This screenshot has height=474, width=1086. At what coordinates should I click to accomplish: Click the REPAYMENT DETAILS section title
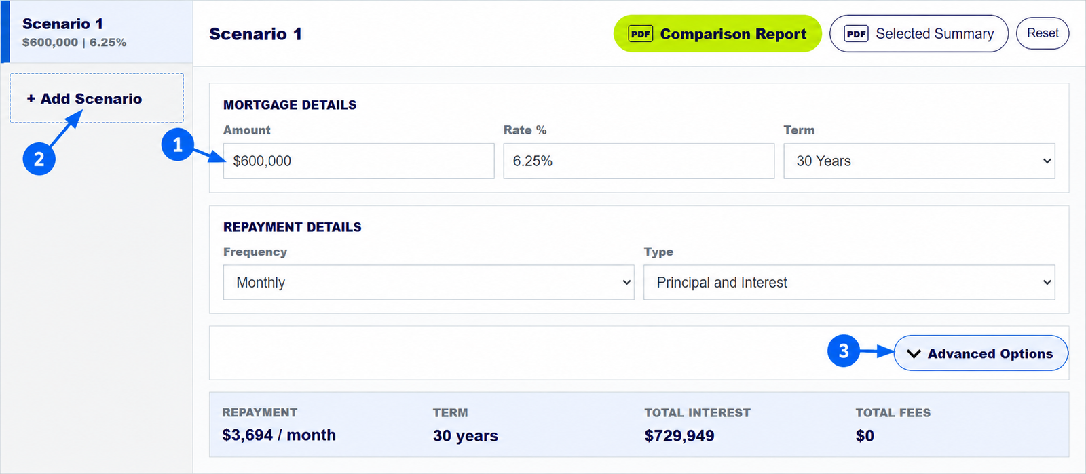click(293, 227)
